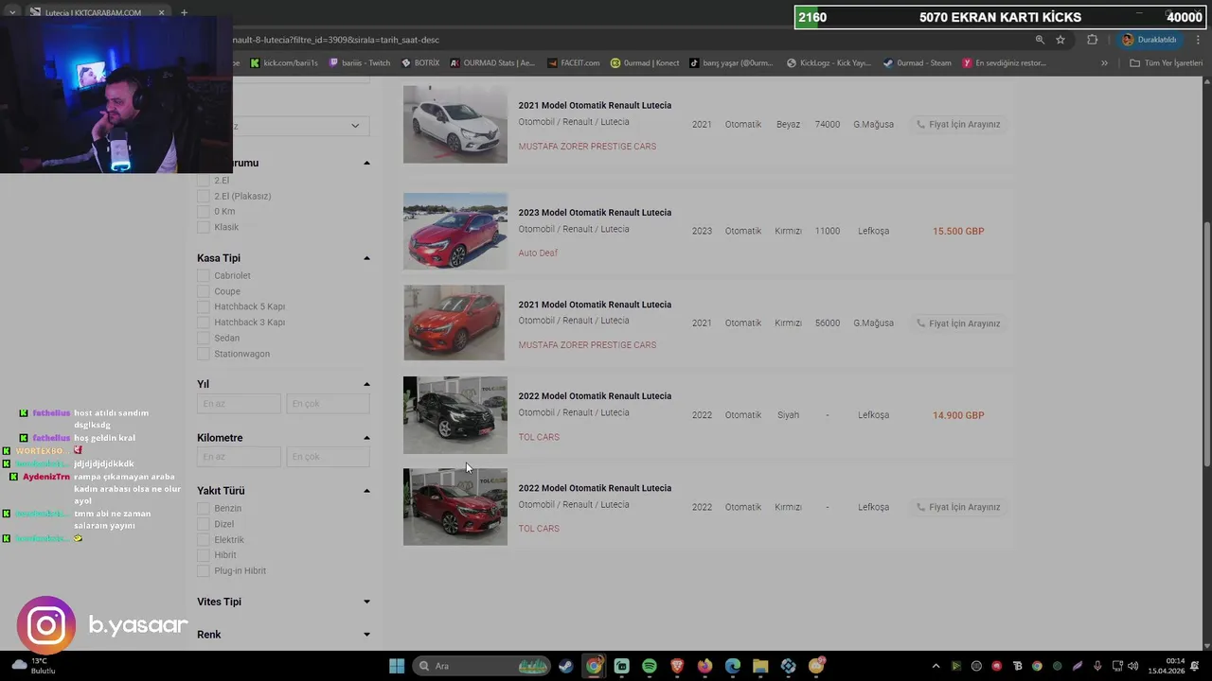Open a new browser tab
1212x681 pixels.
point(184,12)
